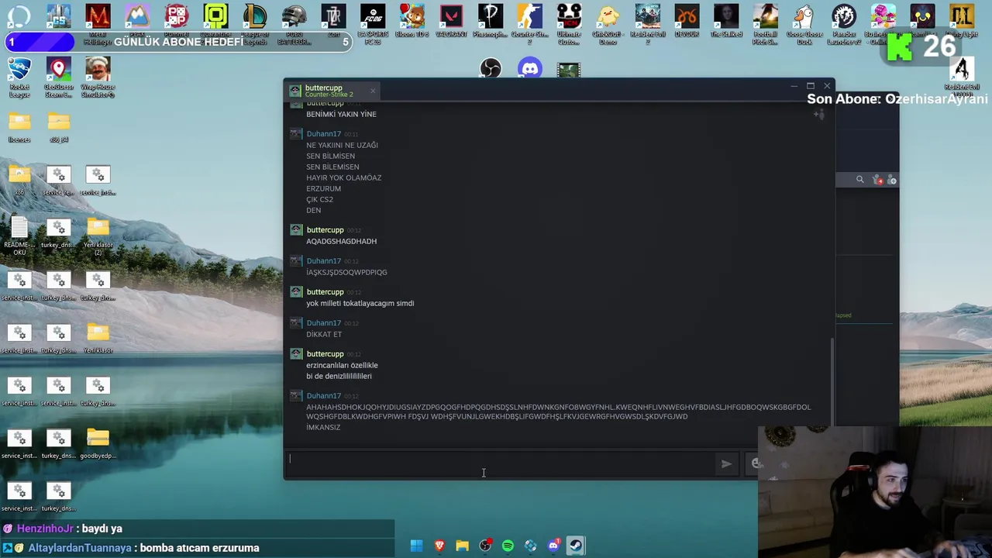
Task: Open the Zort game shortcut
Action: click(334, 21)
